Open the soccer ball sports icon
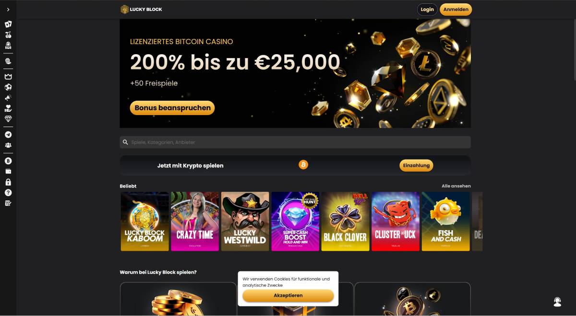The height and width of the screenshot is (316, 576). 8,87
